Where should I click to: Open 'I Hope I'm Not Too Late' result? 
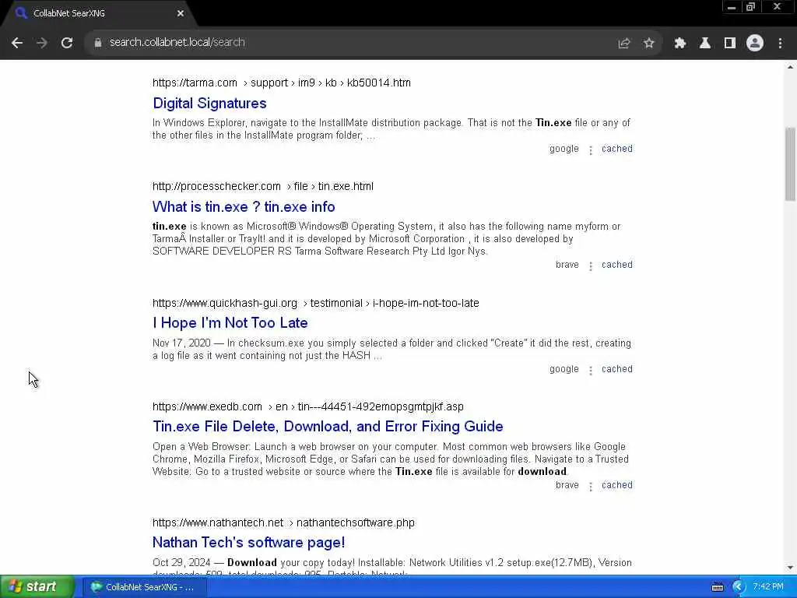230,323
